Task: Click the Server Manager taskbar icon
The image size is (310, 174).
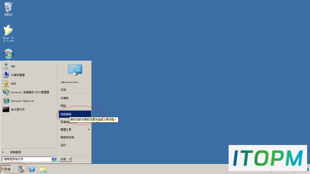Action: pyautogui.click(x=21, y=169)
